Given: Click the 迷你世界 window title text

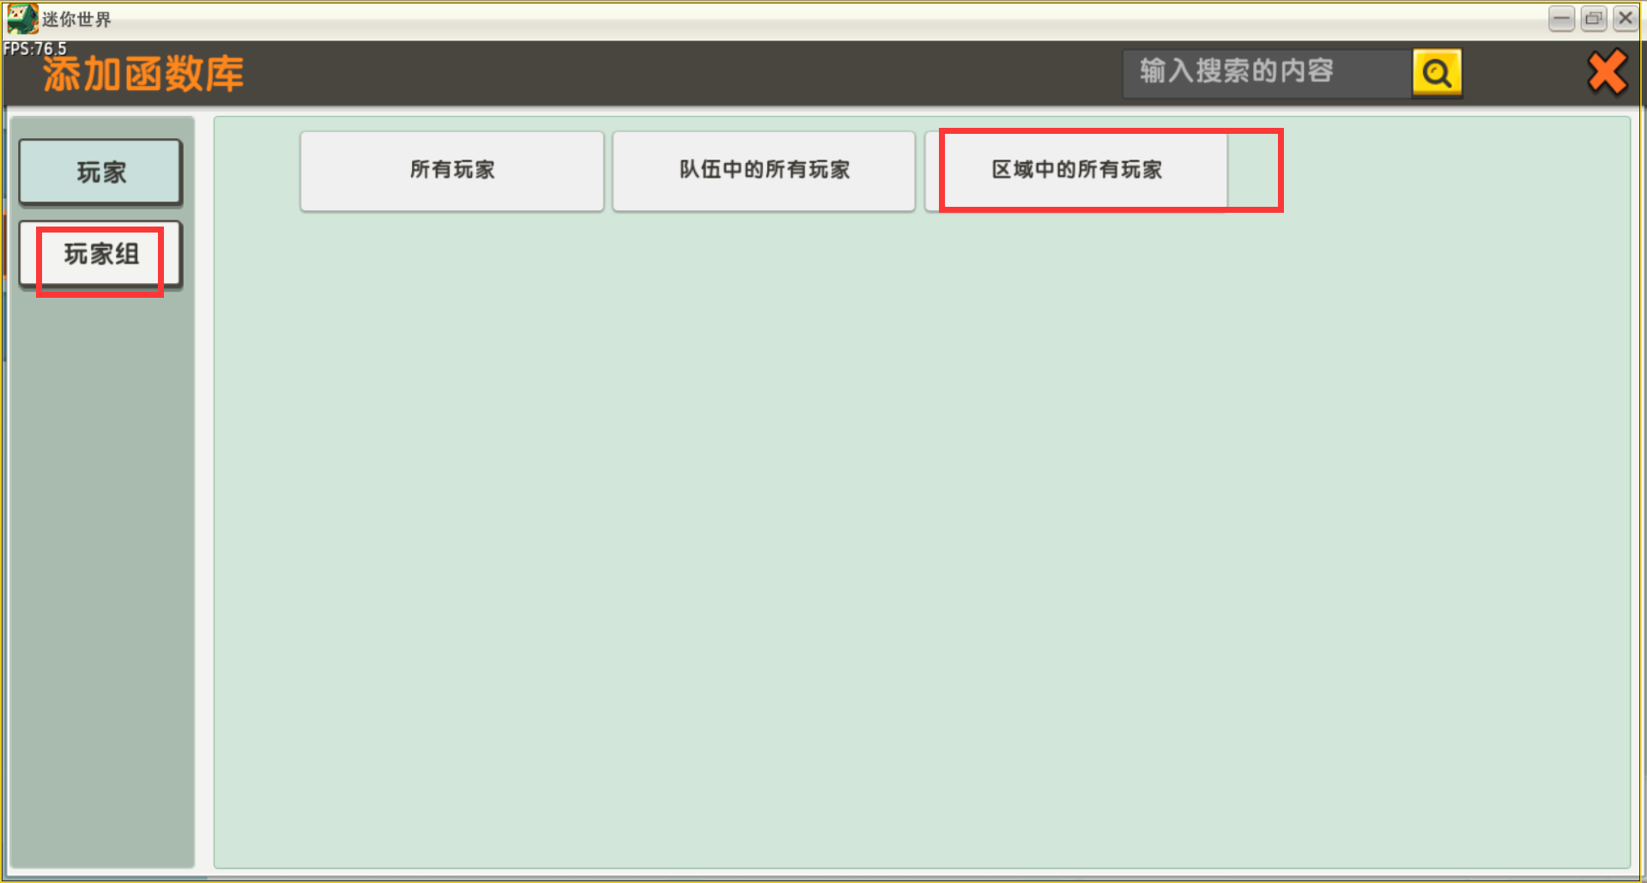Looking at the screenshot, I should [77, 19].
